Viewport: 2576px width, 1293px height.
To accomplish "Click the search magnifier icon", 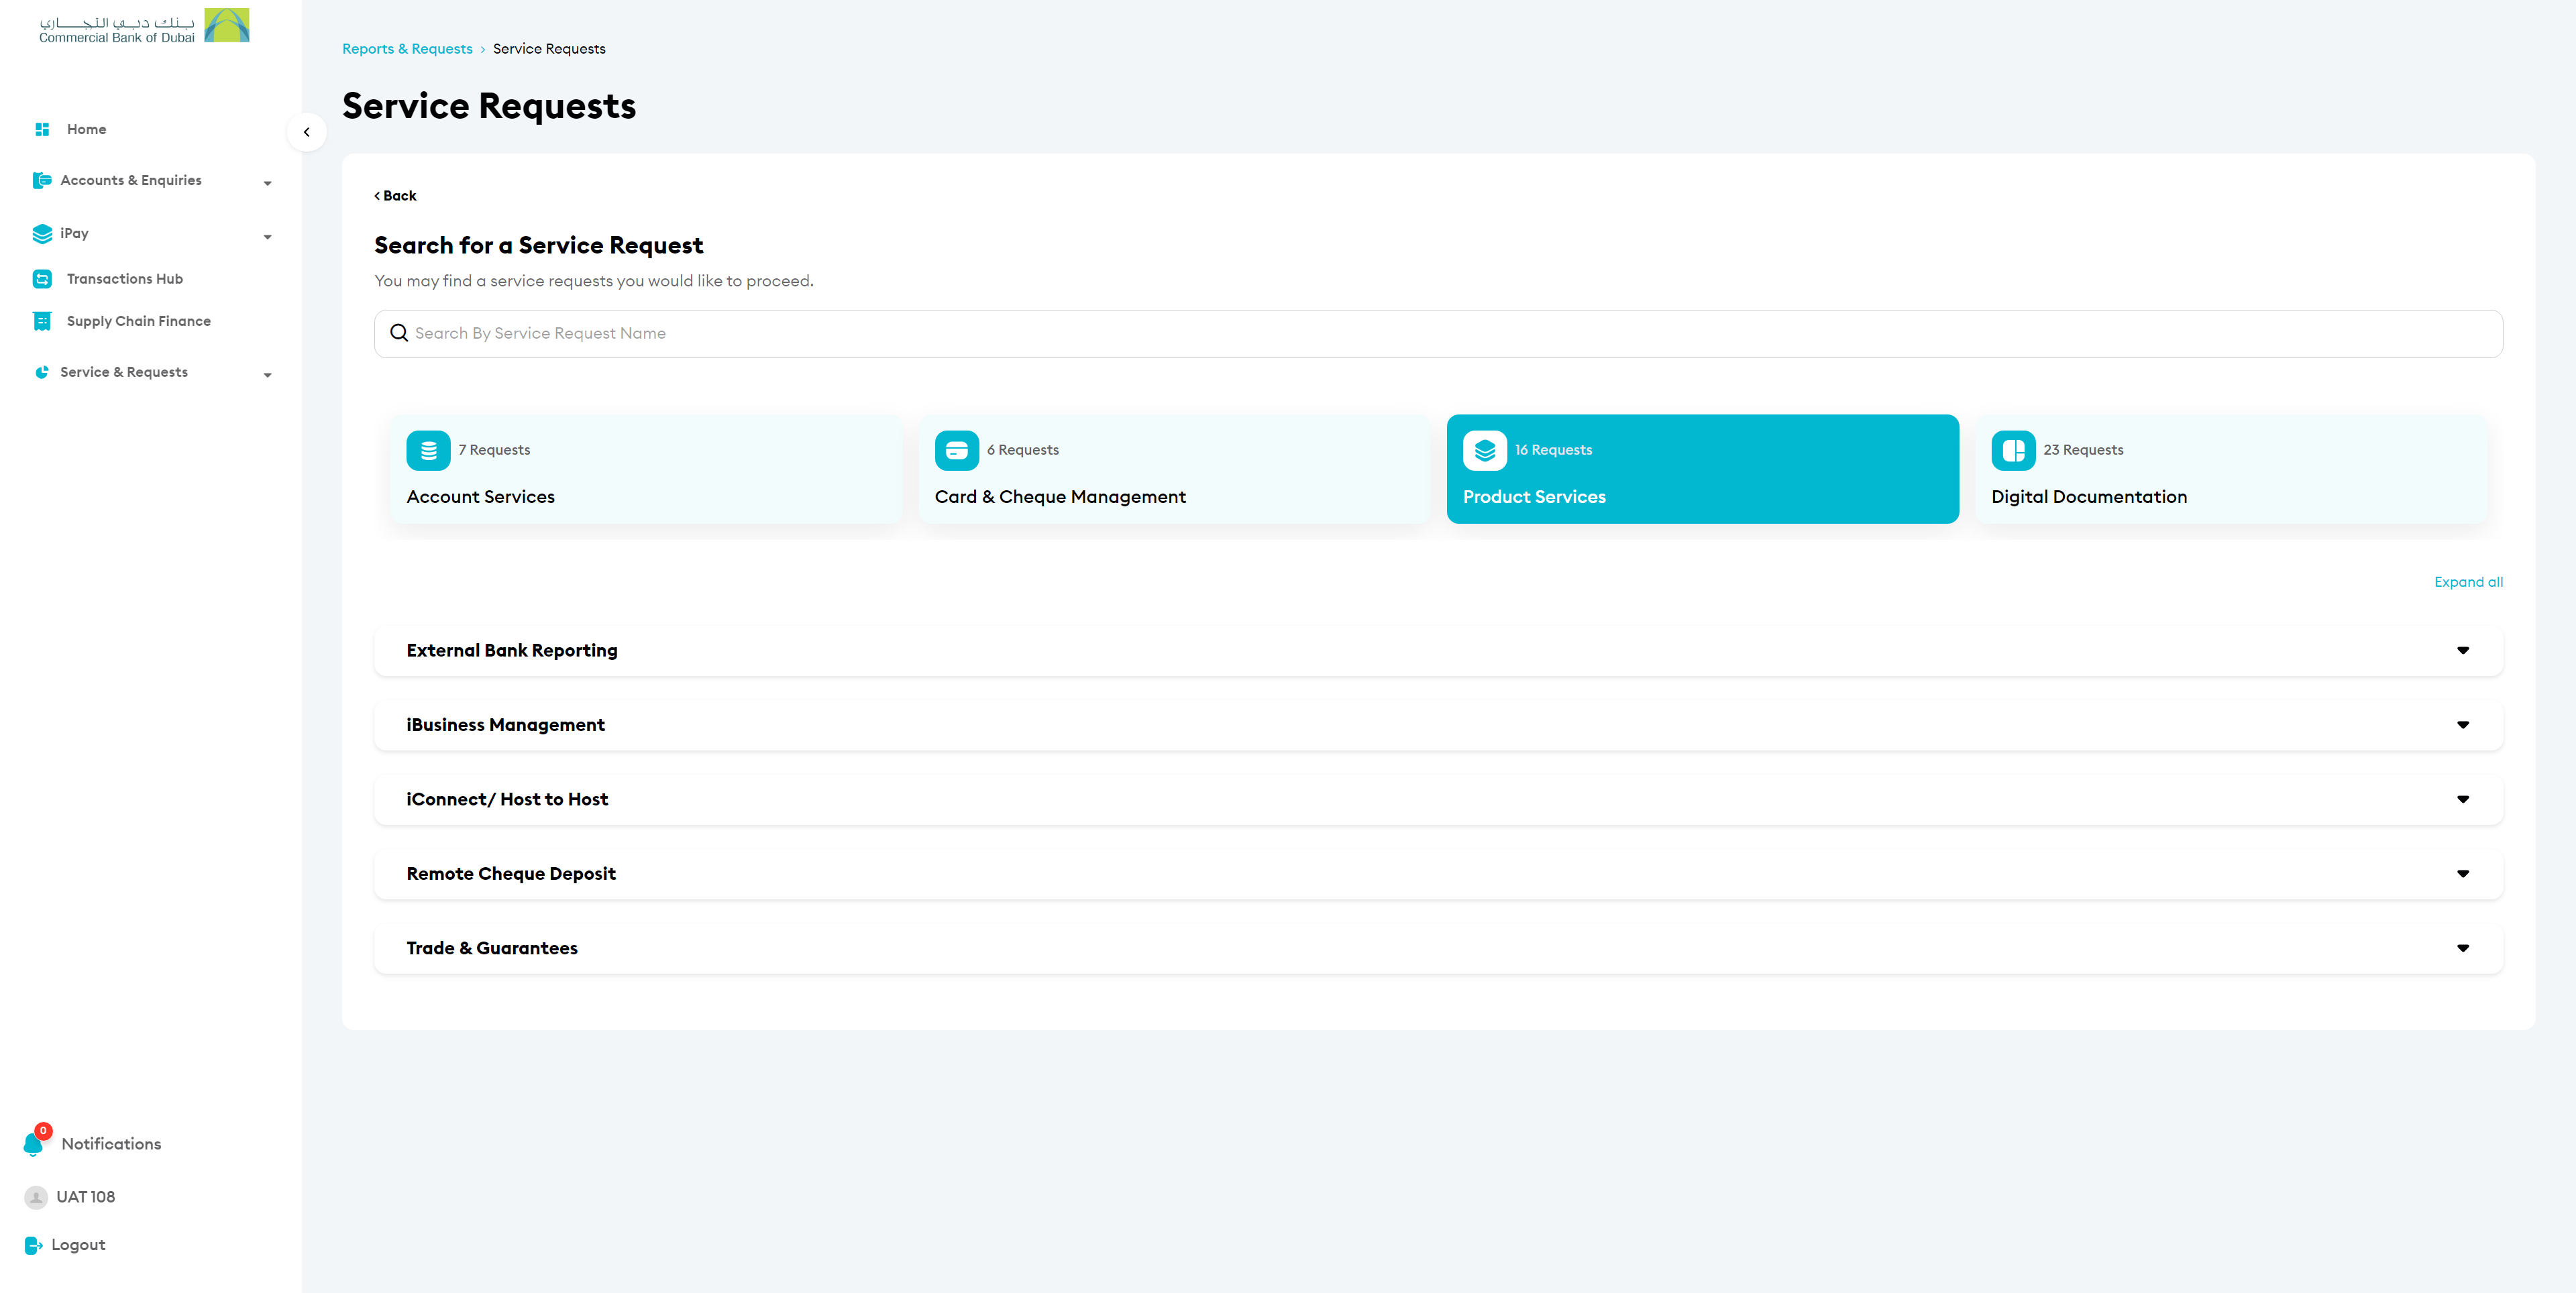I will pyautogui.click(x=399, y=333).
